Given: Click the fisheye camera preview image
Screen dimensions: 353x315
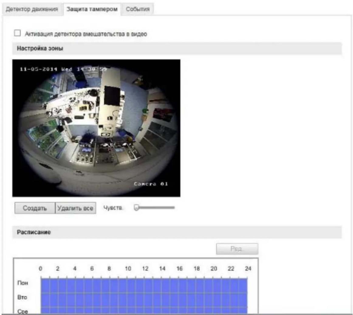Looking at the screenshot, I should [x=96, y=128].
